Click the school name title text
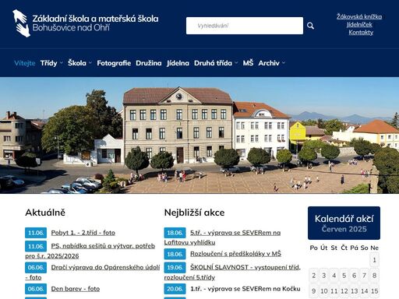Image resolution: width=399 pixels, height=299 pixels. pyautogui.click(x=95, y=23)
